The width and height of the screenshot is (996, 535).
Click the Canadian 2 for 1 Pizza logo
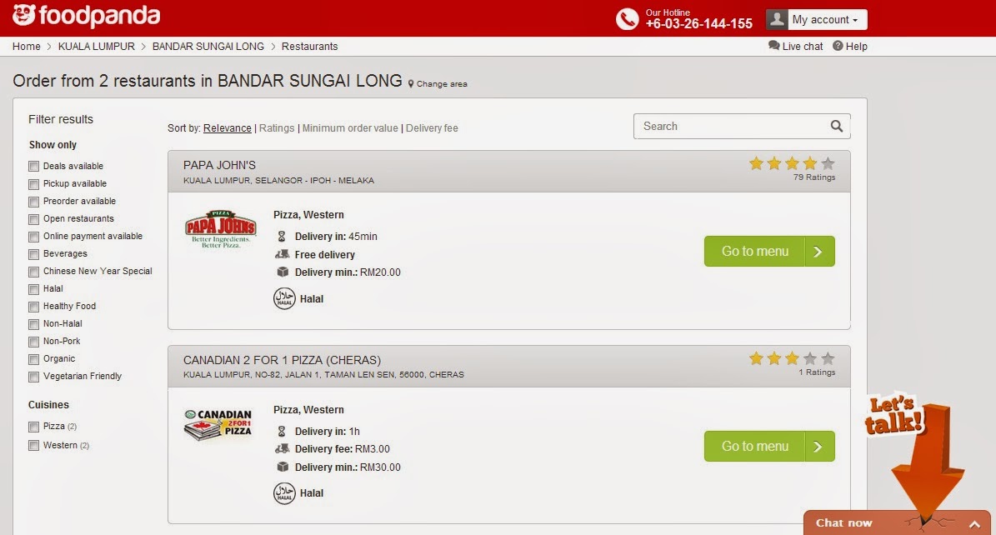[218, 424]
